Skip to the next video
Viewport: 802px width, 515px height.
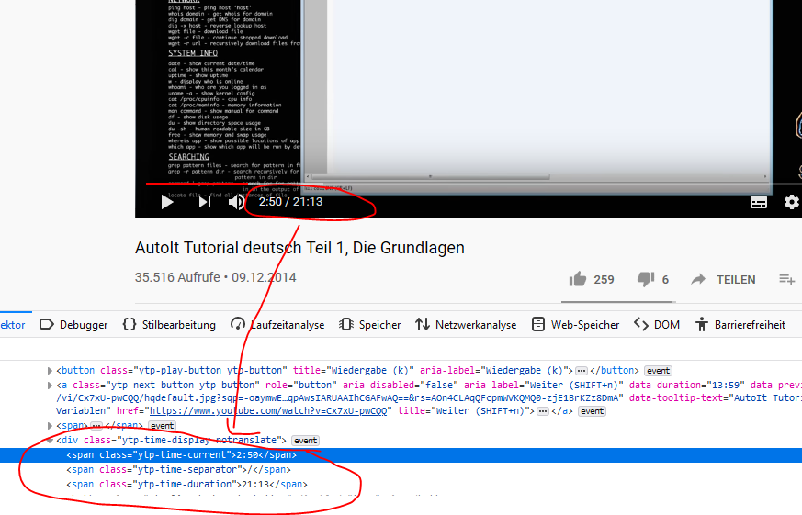204,203
